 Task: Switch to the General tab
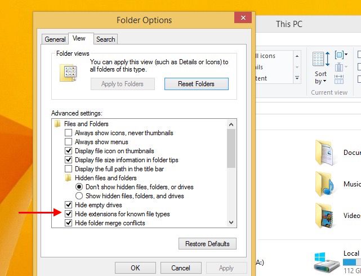point(55,39)
